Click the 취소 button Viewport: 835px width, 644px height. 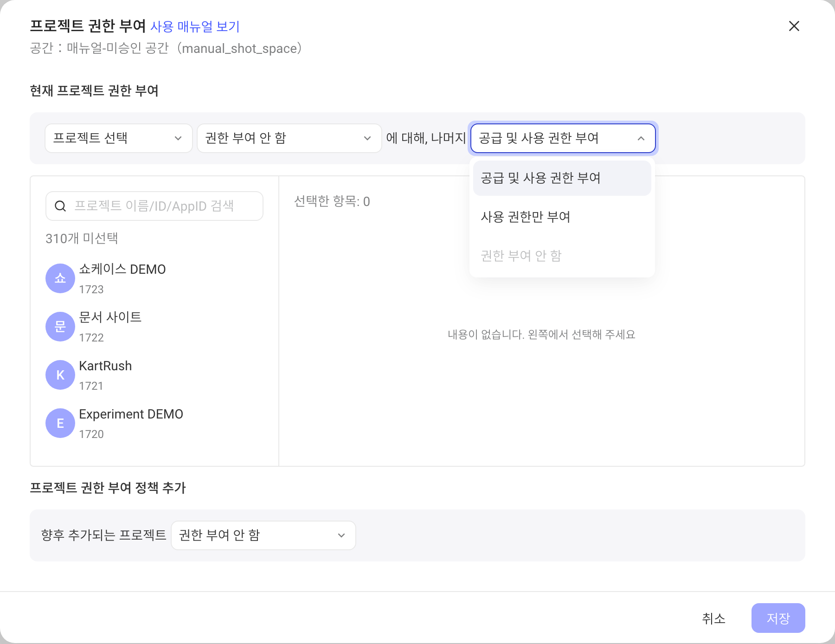[x=713, y=618]
